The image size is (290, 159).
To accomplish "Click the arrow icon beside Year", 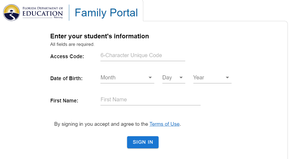I will point(227,78).
